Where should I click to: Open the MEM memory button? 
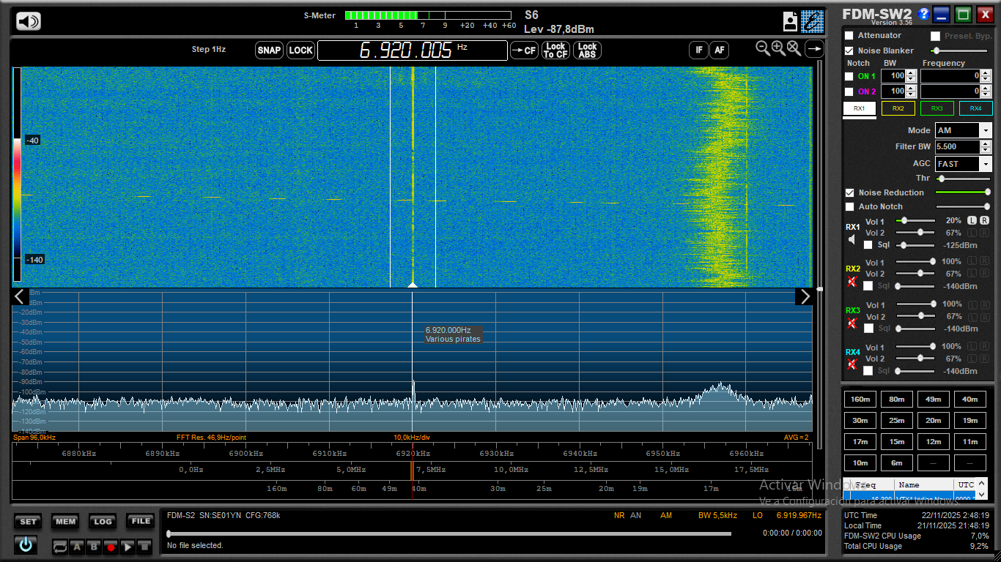(x=65, y=522)
